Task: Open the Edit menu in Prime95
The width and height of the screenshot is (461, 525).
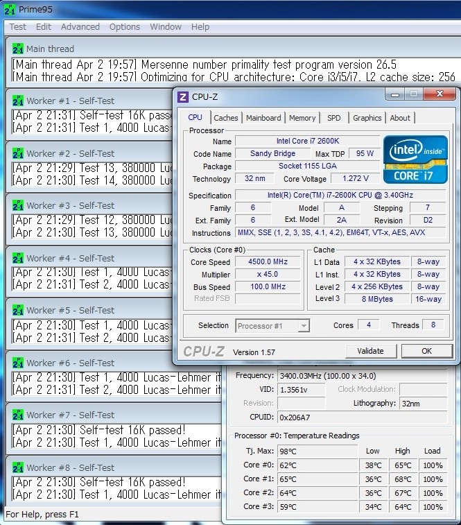Action: point(44,27)
